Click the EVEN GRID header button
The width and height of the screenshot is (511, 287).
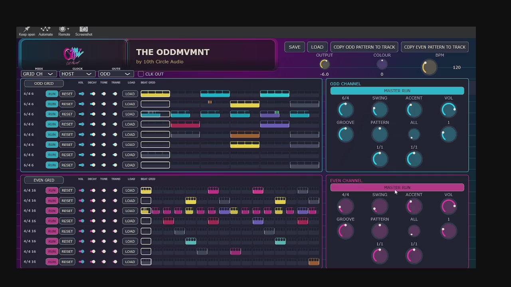click(44, 180)
